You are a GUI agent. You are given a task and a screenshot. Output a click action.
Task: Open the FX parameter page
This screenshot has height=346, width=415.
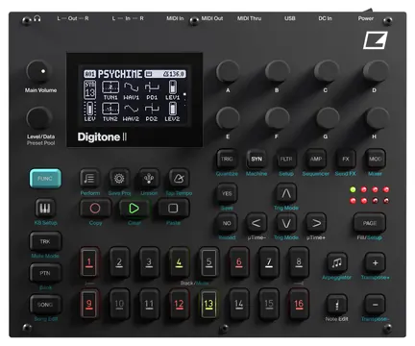pos(346,159)
